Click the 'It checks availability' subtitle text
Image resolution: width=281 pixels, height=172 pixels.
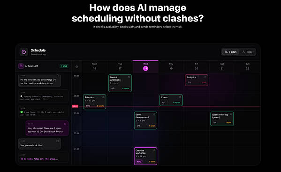[137, 27]
